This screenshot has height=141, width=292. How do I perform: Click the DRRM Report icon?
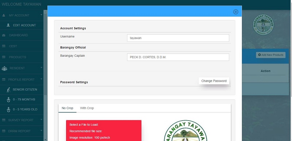(4, 131)
